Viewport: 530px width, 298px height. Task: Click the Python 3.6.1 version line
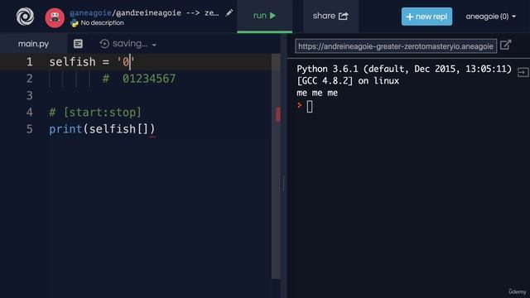click(404, 69)
